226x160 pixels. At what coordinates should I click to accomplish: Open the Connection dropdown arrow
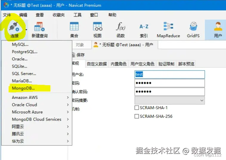coord(26,30)
